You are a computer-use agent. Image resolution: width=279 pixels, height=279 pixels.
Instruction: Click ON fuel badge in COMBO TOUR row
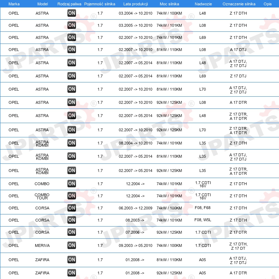click(72, 196)
